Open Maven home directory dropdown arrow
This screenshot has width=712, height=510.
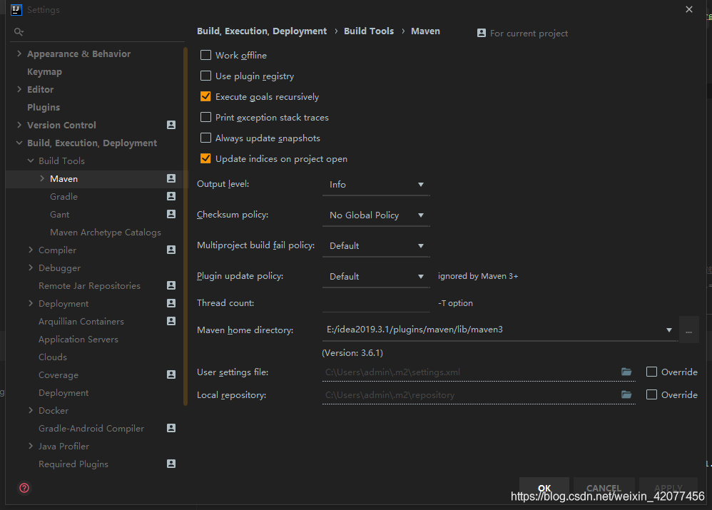click(669, 330)
